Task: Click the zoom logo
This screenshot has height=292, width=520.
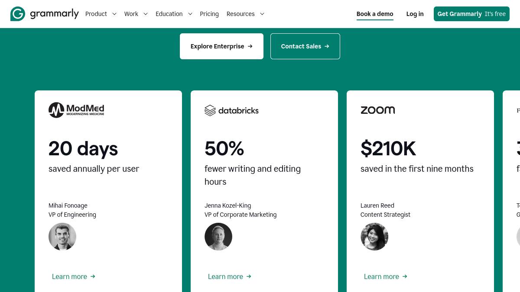Action: (377, 110)
